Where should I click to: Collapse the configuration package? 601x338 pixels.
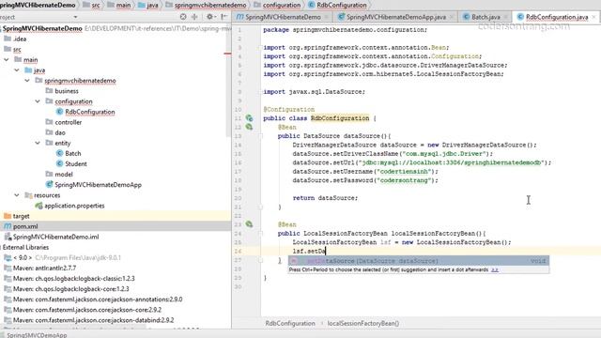[38, 101]
